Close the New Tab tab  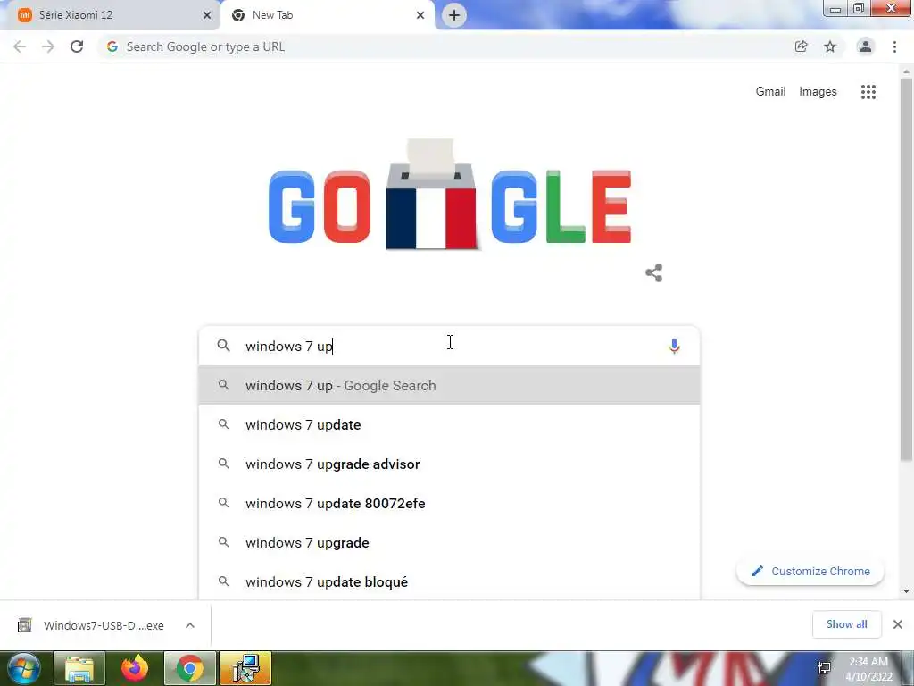pos(420,15)
